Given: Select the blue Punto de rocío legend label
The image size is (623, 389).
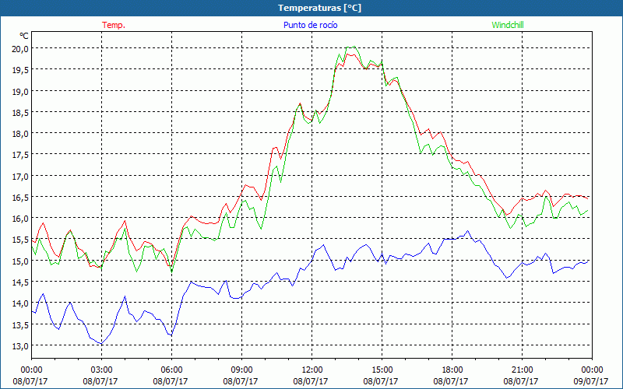Looking at the screenshot, I should tap(310, 25).
